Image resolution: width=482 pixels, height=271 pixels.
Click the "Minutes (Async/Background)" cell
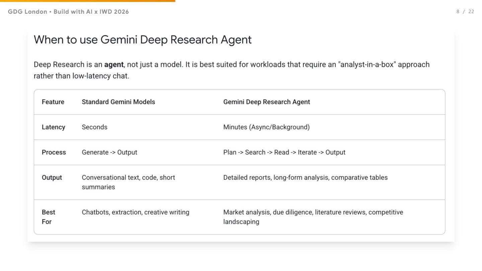[x=266, y=127]
